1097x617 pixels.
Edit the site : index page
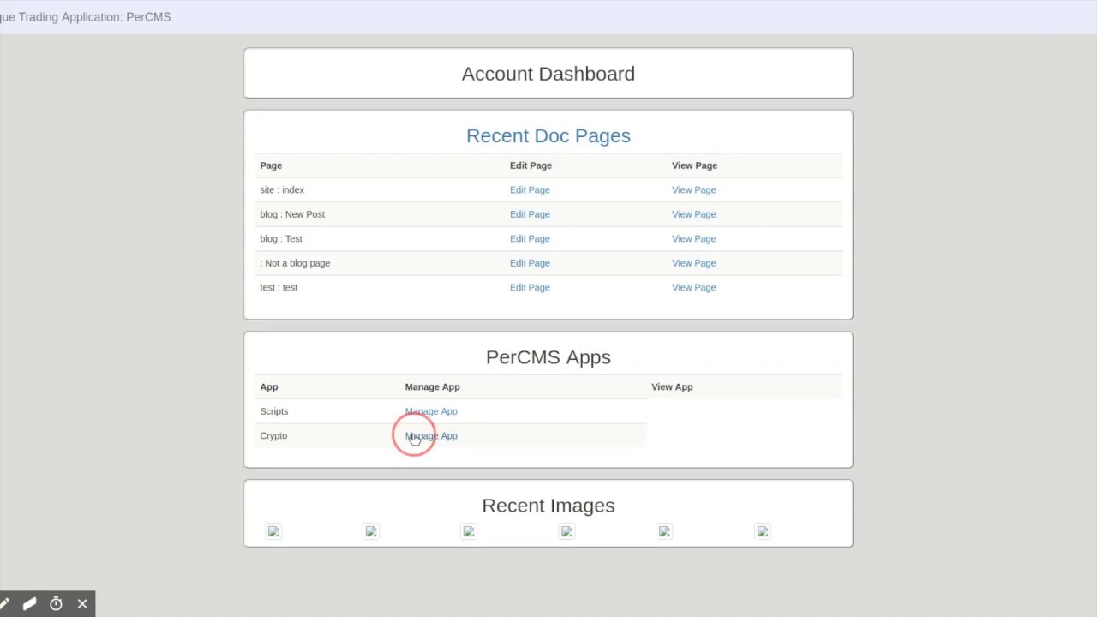(x=530, y=189)
